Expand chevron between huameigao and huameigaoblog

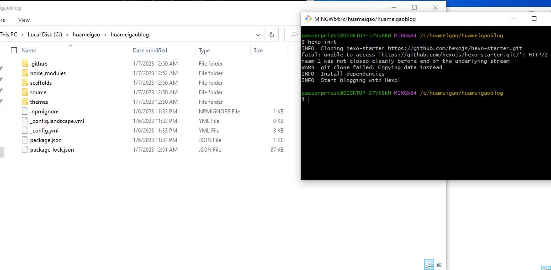[105, 35]
